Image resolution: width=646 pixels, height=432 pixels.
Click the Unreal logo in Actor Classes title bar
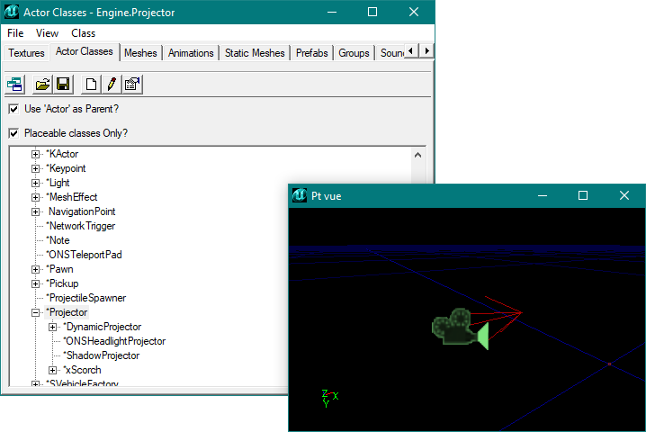[x=12, y=12]
